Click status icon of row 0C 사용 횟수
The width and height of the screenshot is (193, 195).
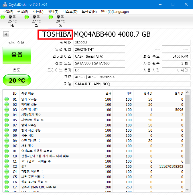point(7,146)
